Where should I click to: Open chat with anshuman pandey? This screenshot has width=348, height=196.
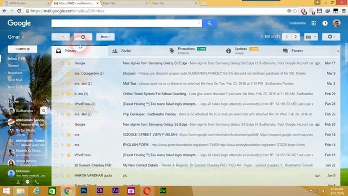coord(26,122)
